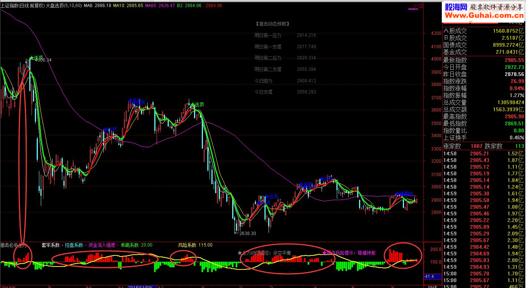Click the tick row priced 2905.43

point(484,160)
